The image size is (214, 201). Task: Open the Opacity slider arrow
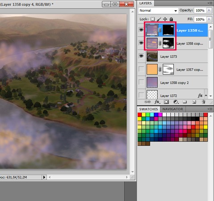[x=209, y=10]
